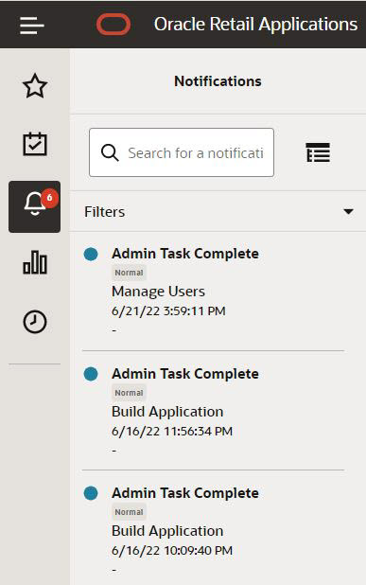Open Admin Task Complete dated 6/16/22 11:56:34 PM

(x=185, y=374)
